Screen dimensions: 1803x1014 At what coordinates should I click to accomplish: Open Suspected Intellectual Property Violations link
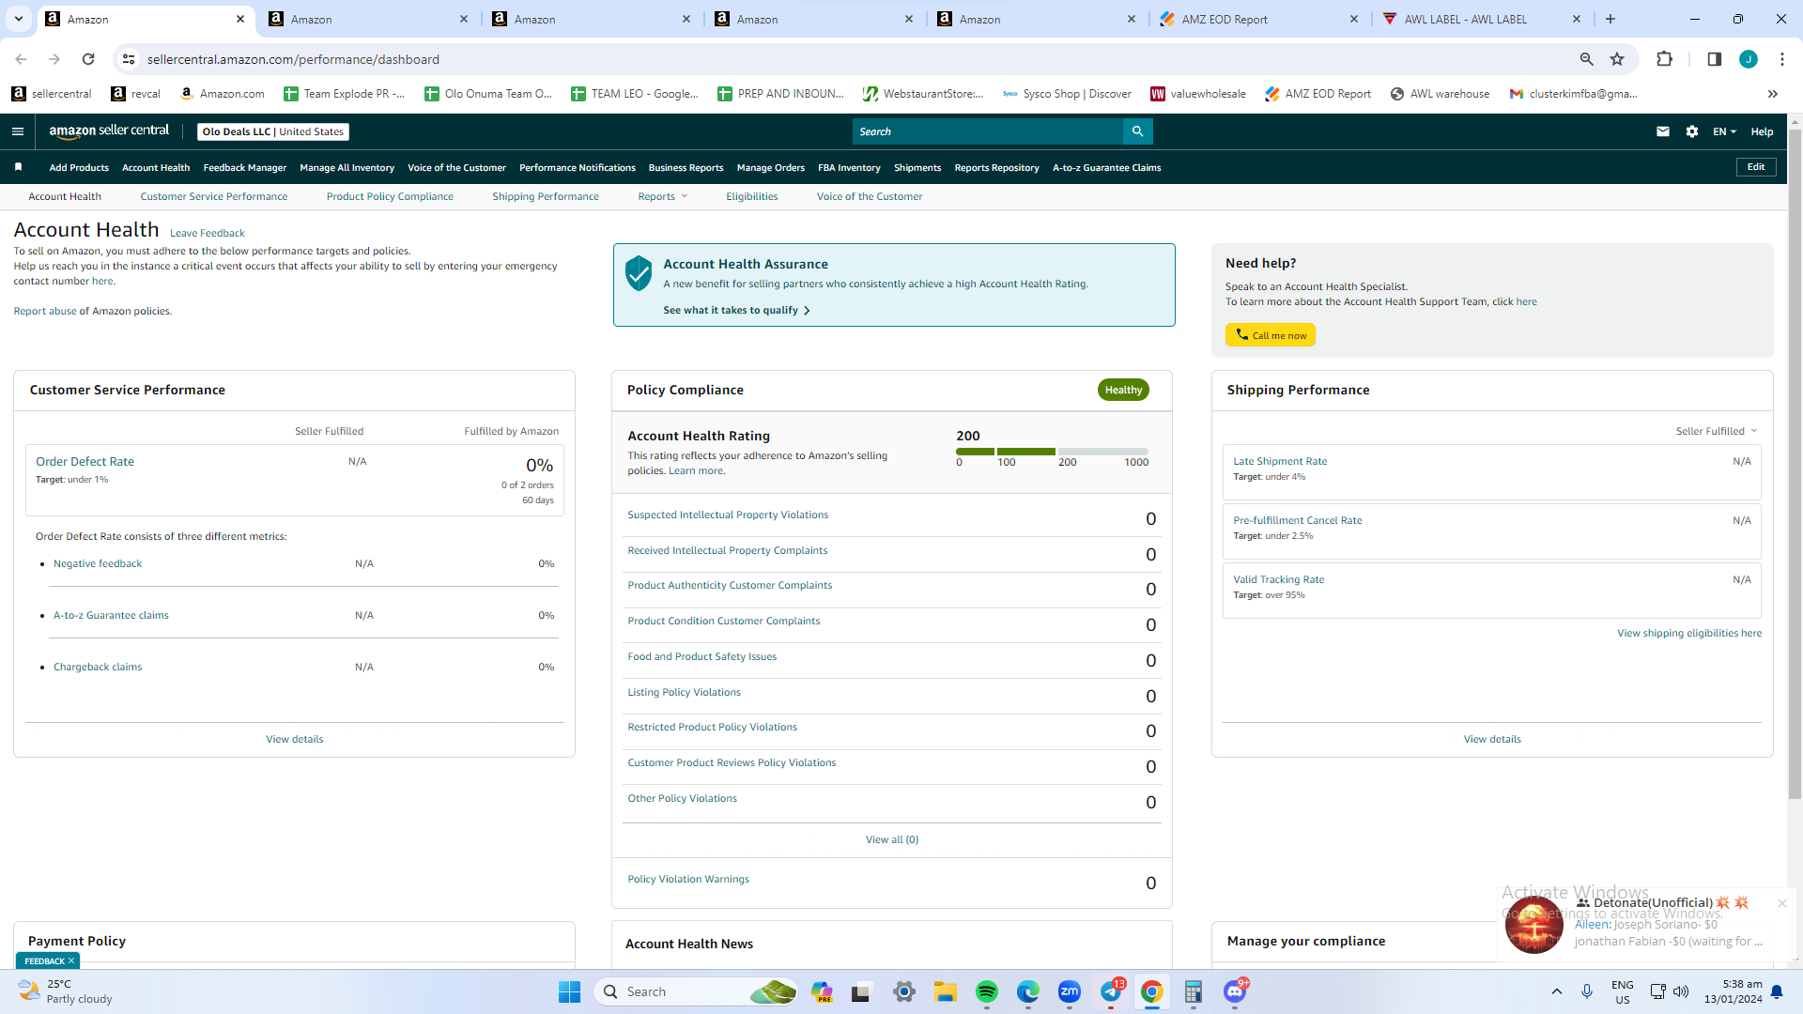(x=728, y=515)
